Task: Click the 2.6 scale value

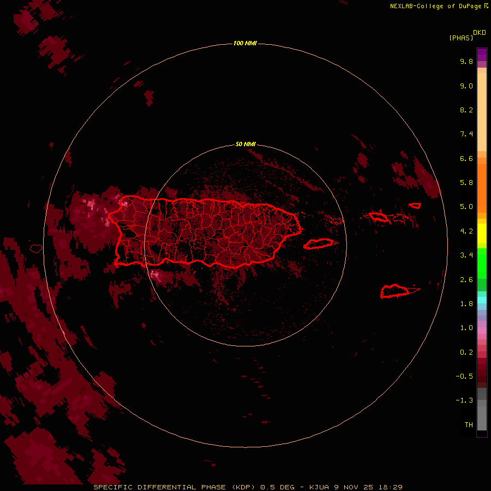Action: tap(466, 280)
